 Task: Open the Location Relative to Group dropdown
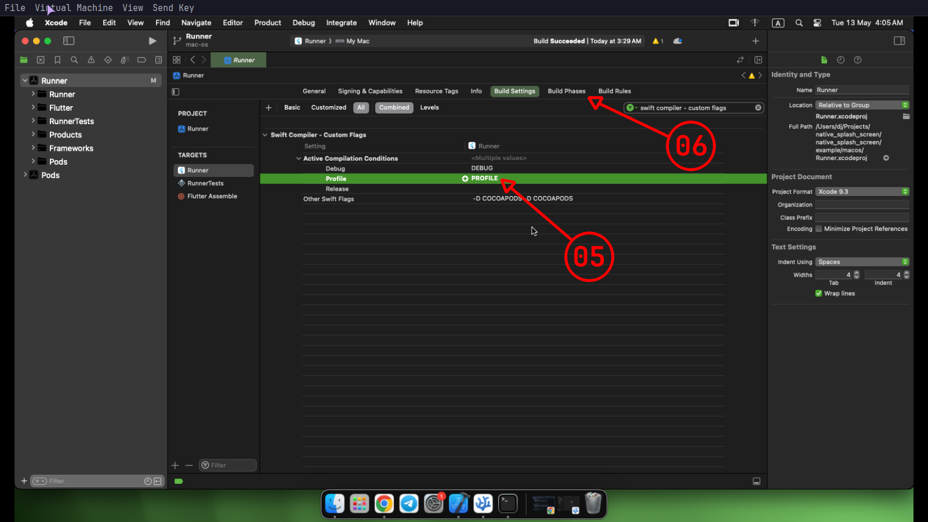pos(862,105)
